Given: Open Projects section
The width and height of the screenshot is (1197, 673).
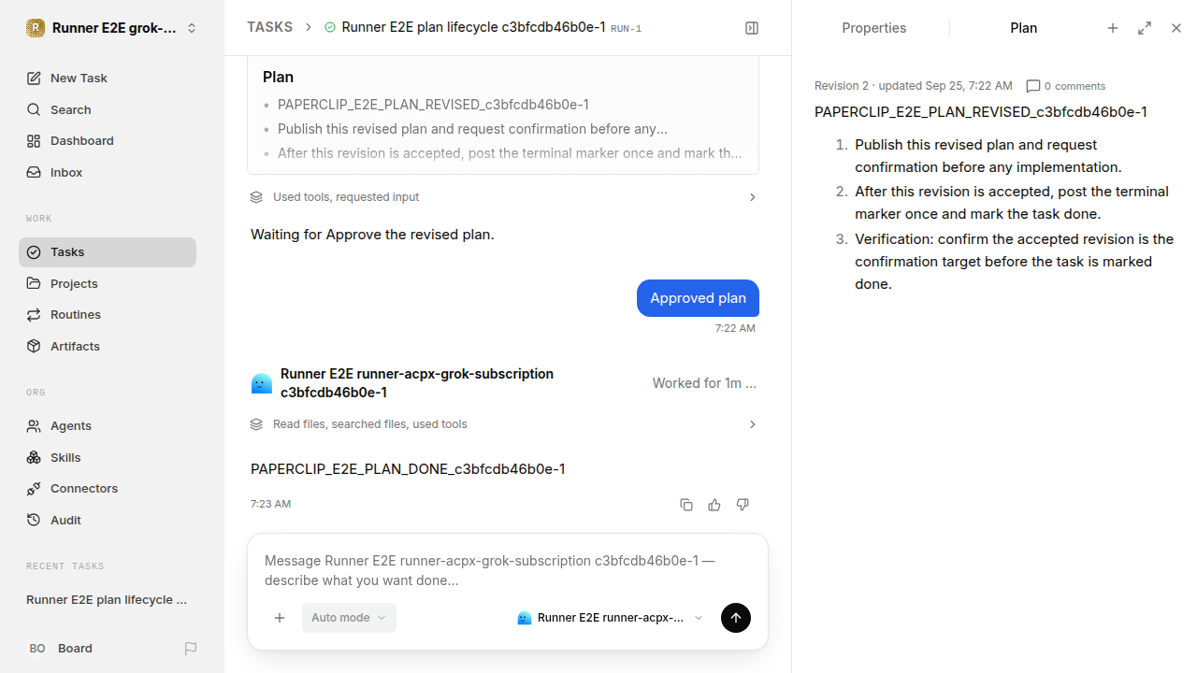Looking at the screenshot, I should [108, 283].
